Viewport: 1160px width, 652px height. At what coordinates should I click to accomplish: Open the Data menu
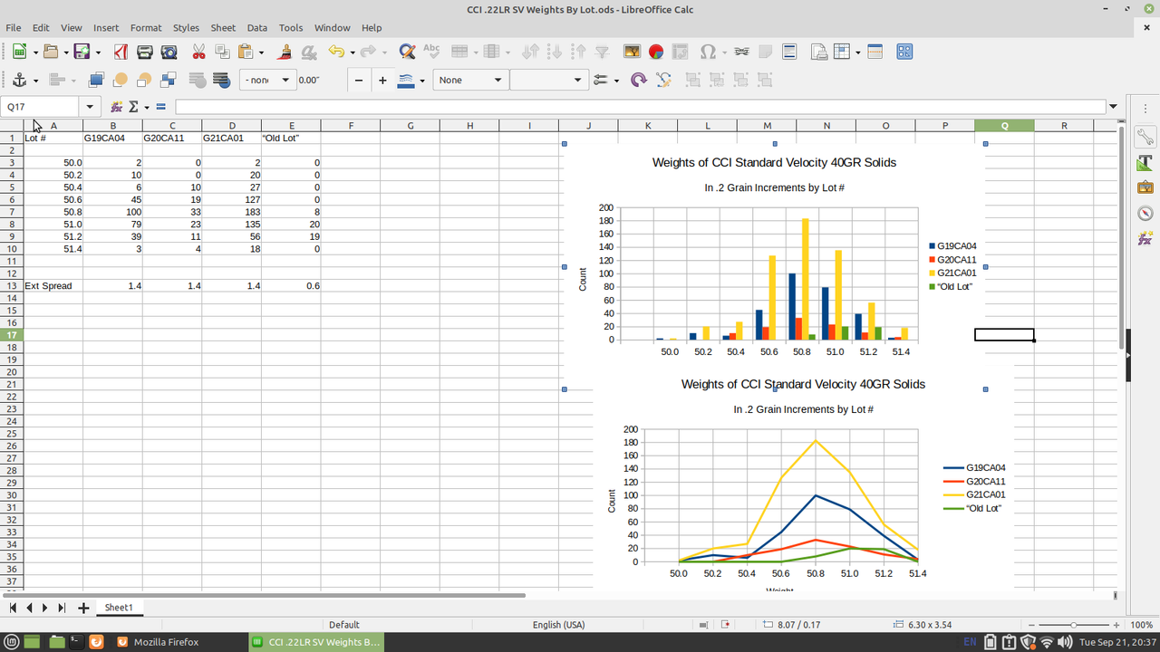[x=257, y=28]
